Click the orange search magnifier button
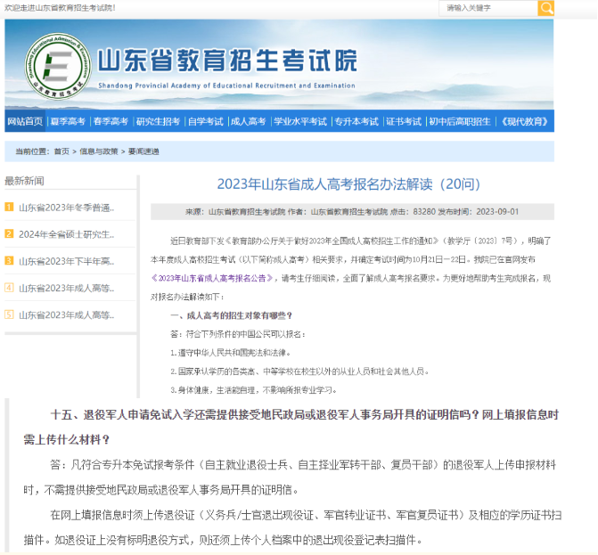This screenshot has width=598, height=555. [x=545, y=8]
